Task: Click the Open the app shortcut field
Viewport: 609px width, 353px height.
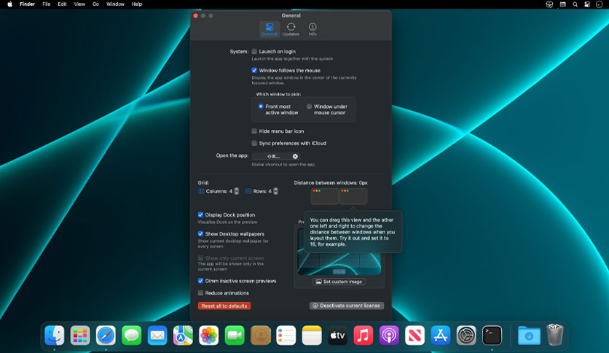Action: [x=276, y=156]
